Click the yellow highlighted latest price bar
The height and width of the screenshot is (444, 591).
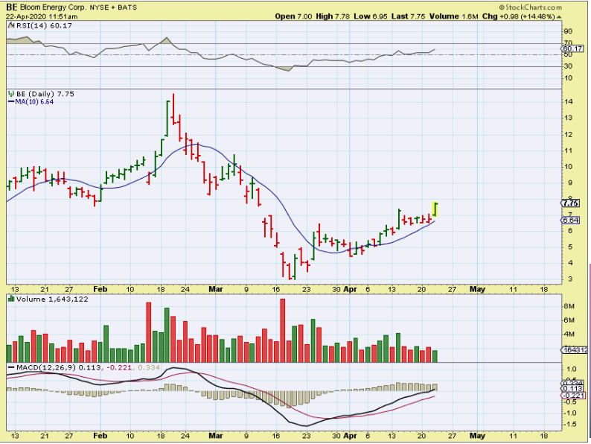(435, 209)
